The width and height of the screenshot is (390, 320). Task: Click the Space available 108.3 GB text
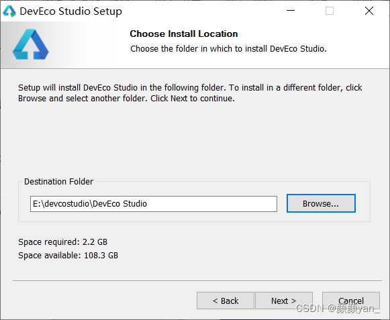(x=68, y=256)
